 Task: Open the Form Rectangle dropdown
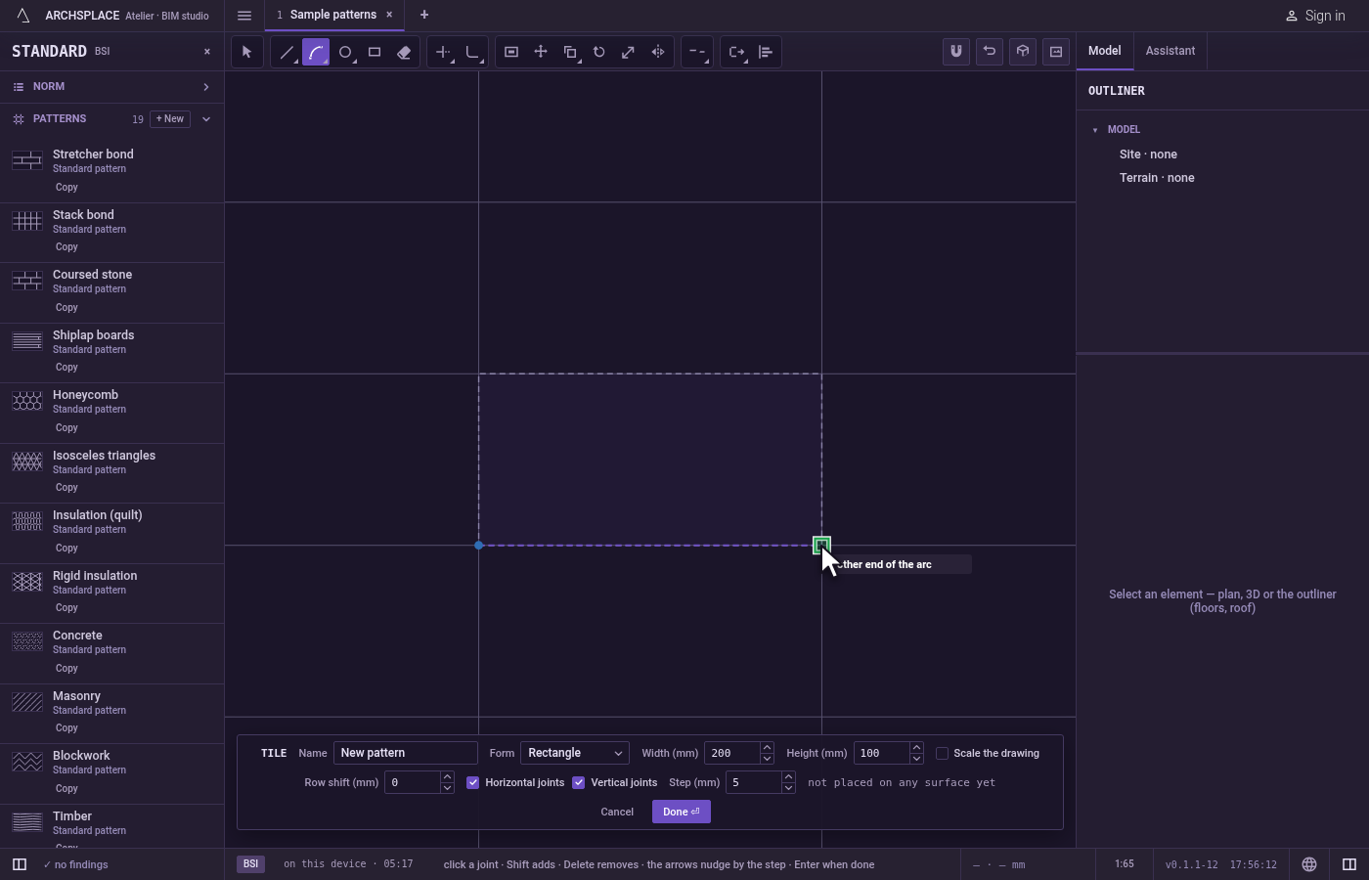(x=575, y=753)
